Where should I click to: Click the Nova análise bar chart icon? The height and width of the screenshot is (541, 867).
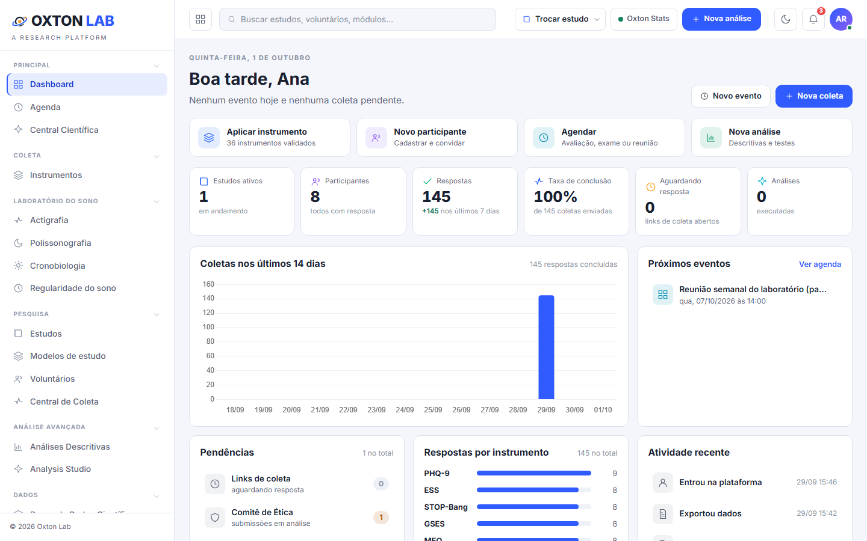coord(711,138)
